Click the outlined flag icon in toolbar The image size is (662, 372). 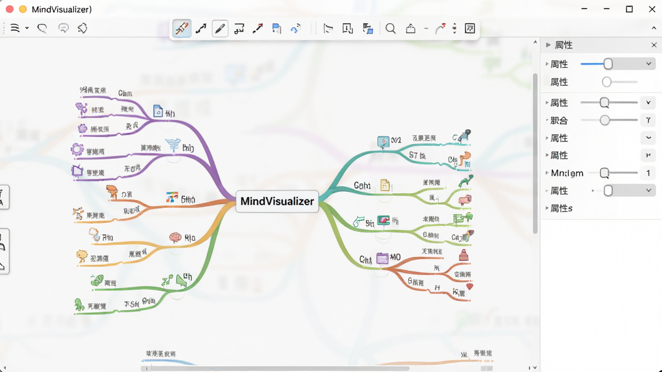[328, 28]
